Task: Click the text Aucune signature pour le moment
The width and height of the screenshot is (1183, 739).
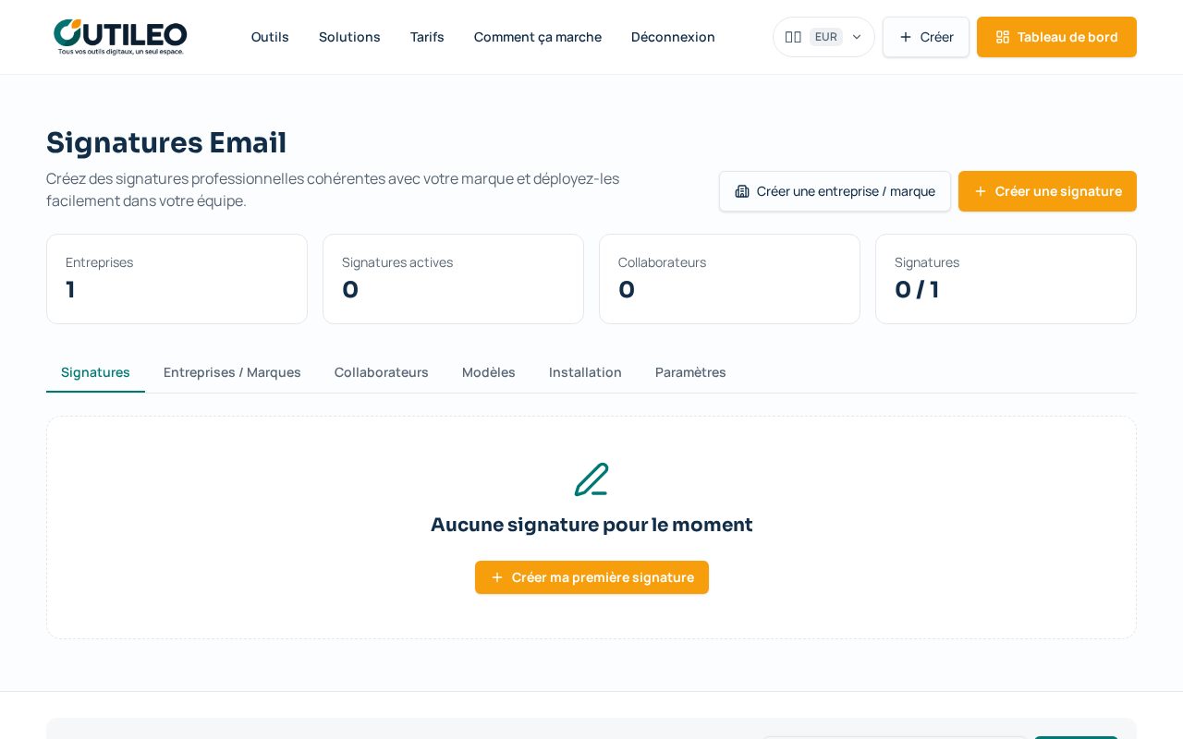Action: (x=591, y=525)
